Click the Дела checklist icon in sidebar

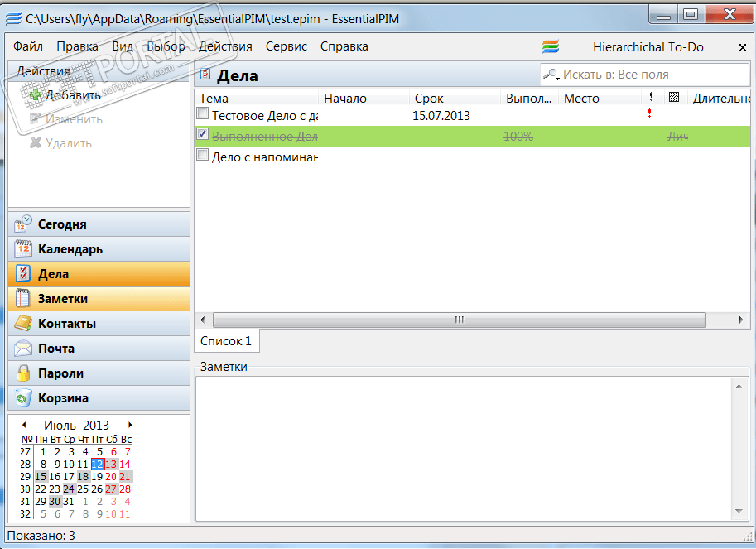click(x=22, y=273)
